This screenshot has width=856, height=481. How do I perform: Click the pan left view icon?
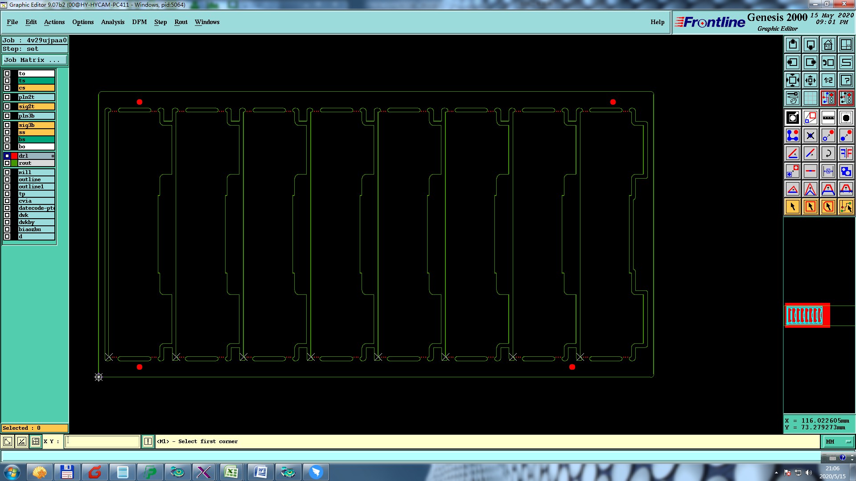(793, 62)
